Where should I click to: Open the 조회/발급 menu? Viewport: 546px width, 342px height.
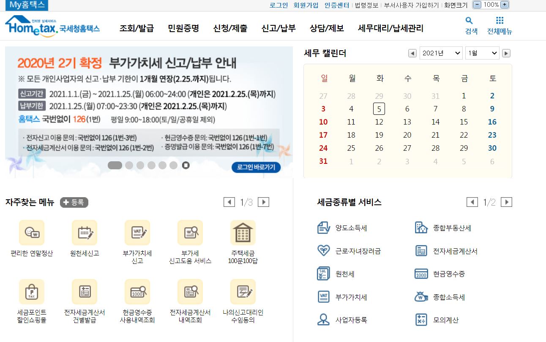pyautogui.click(x=136, y=28)
